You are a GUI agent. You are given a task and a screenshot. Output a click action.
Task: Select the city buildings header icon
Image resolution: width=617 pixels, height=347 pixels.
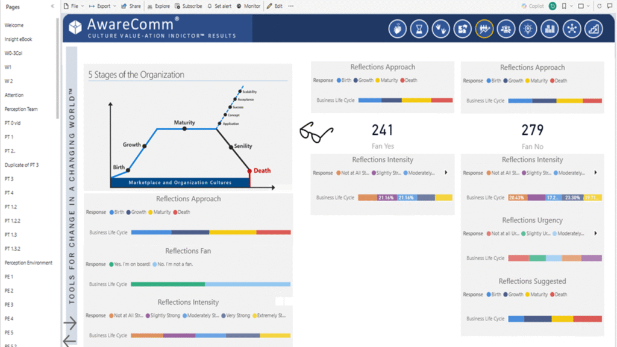550,29
